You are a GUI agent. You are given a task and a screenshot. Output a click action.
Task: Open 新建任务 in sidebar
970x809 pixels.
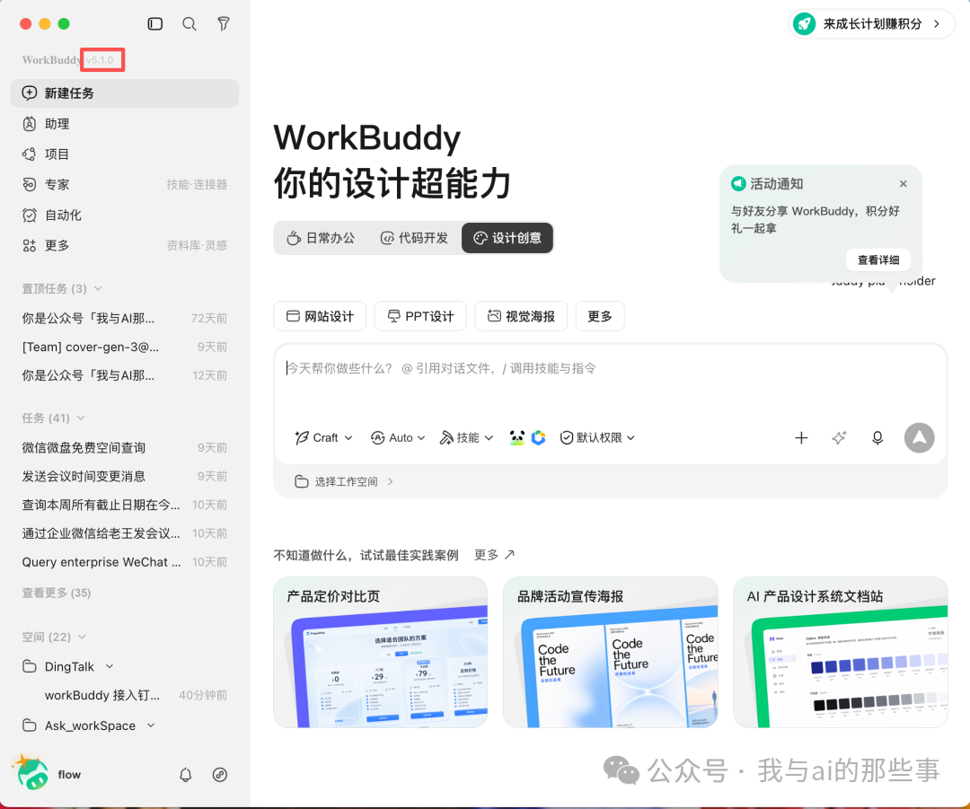[124, 93]
